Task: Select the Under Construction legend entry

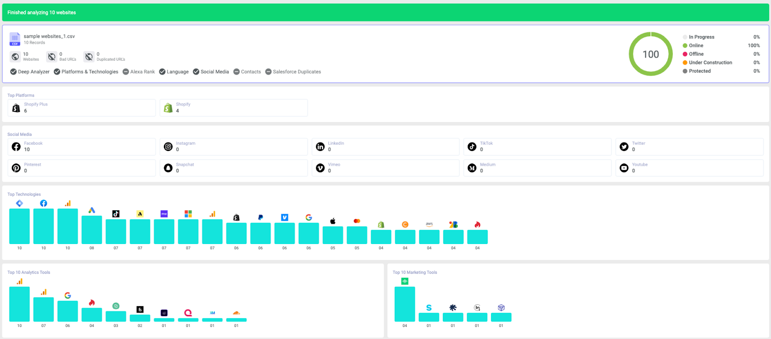Action: point(707,63)
